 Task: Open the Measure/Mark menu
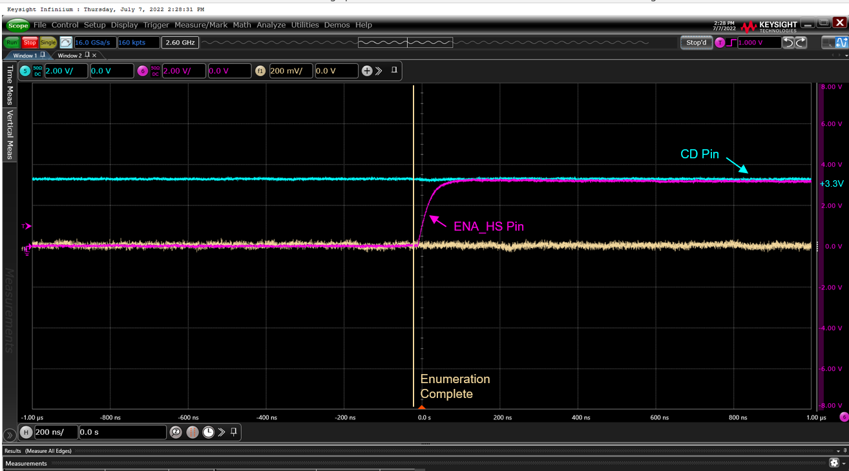coord(201,25)
